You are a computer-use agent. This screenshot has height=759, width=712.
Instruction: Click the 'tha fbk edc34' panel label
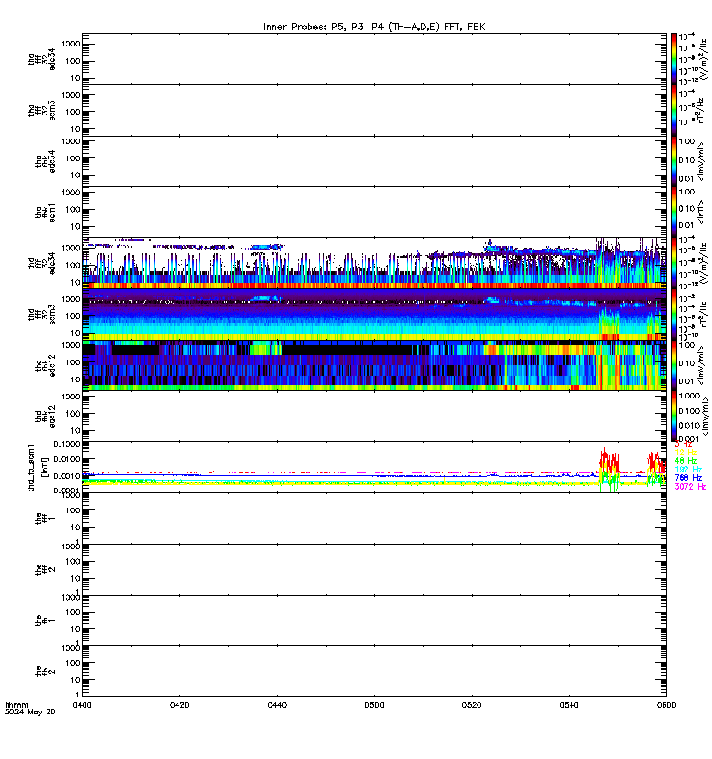tap(46, 161)
